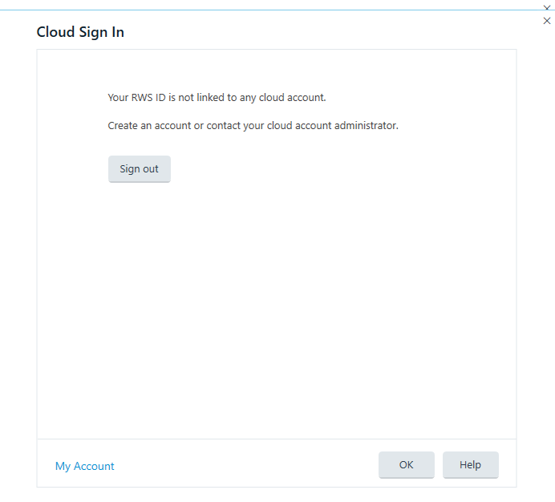Screen dimensions: 555x502
Task: Click the Create an account instruction text
Action: click(x=253, y=126)
